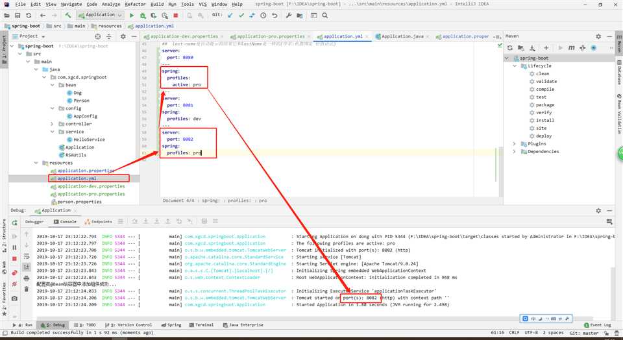Toggle scroll to end in console

coord(27,267)
